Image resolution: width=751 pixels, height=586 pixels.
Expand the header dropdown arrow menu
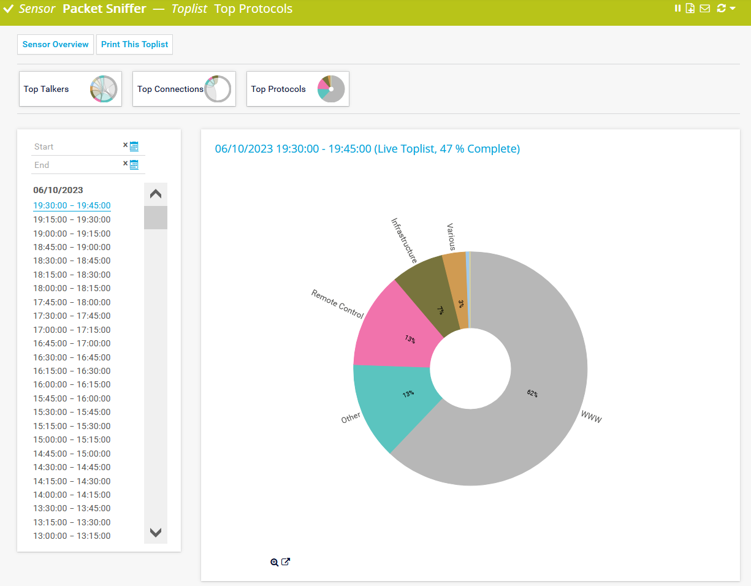(x=733, y=9)
